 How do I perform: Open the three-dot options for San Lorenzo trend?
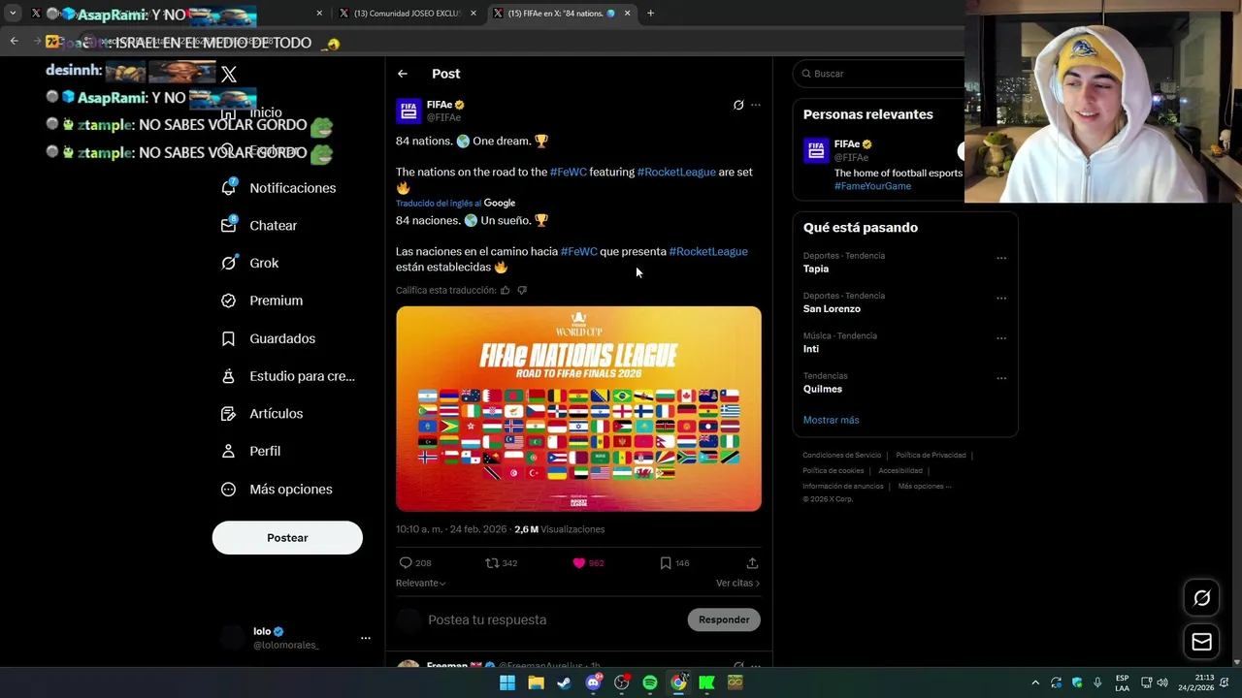pyautogui.click(x=1001, y=298)
